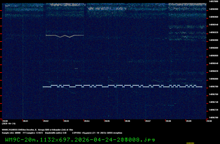220x144 pixels.
Task: Click the 14096920 frequency label
Action: coord(213,32)
